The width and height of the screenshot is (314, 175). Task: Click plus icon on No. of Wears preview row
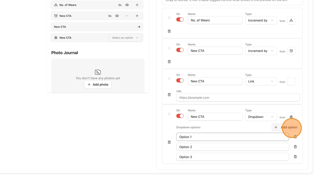137,5
